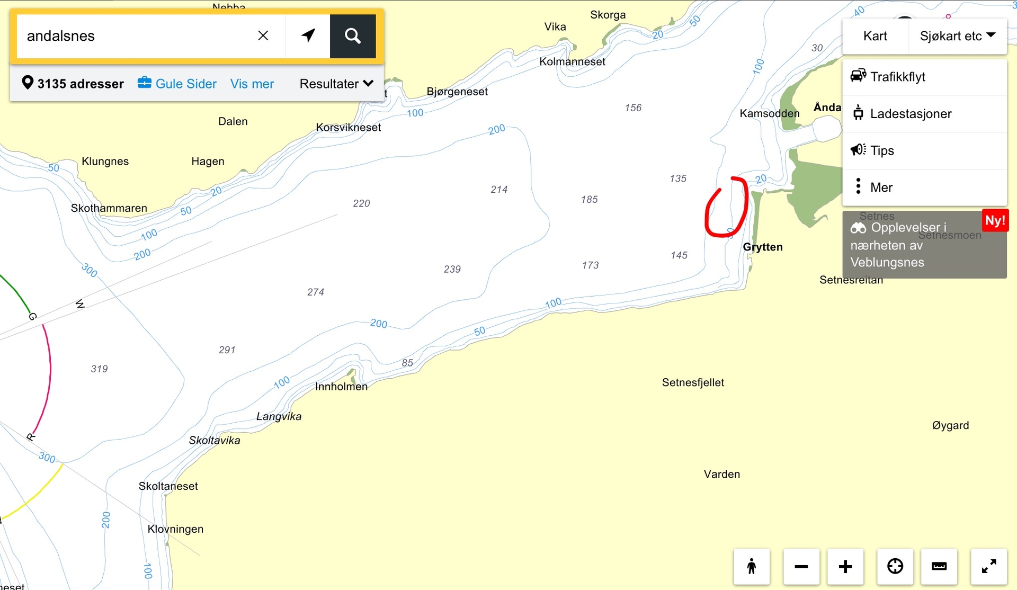Click the Innholmen map label
Image resolution: width=1017 pixels, height=590 pixels.
(341, 387)
